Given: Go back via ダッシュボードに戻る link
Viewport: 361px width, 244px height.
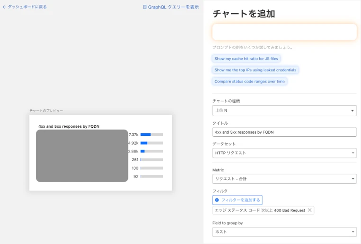Looking at the screenshot, I should coord(25,7).
